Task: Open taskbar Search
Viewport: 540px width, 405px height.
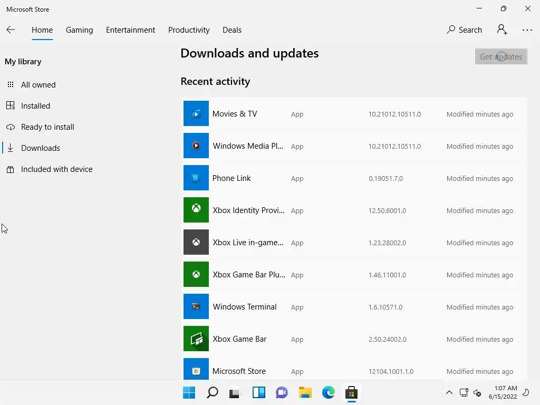Action: tap(212, 392)
